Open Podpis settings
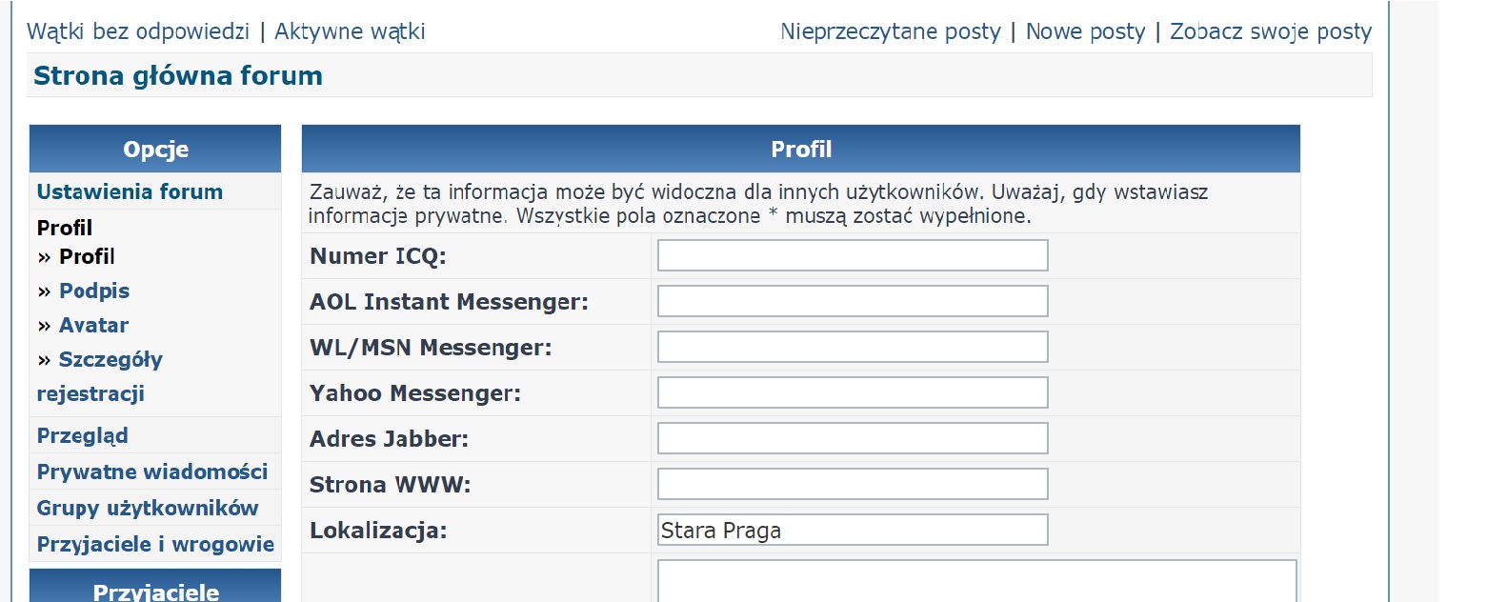 tap(93, 291)
